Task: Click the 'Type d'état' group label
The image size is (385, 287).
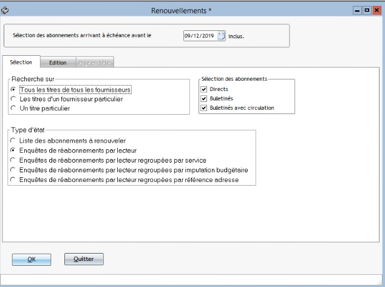Action: [28, 130]
